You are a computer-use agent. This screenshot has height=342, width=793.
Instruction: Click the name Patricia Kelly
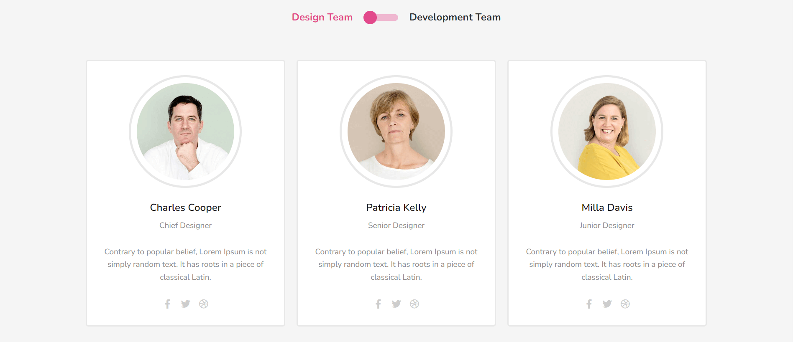[x=396, y=208]
